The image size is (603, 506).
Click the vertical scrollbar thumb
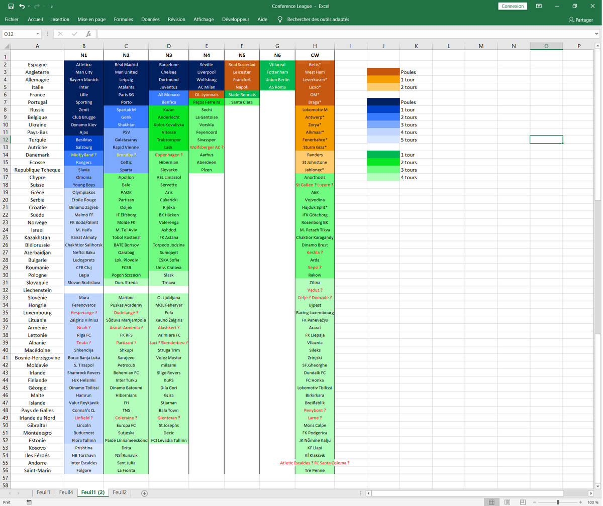coord(598,125)
